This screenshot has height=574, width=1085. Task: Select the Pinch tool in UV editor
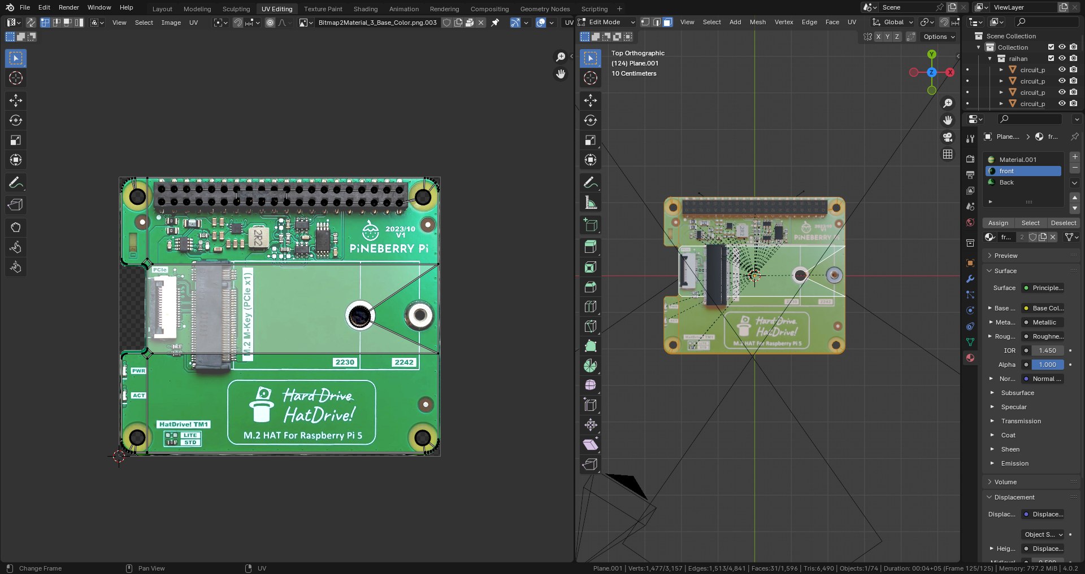click(x=16, y=267)
